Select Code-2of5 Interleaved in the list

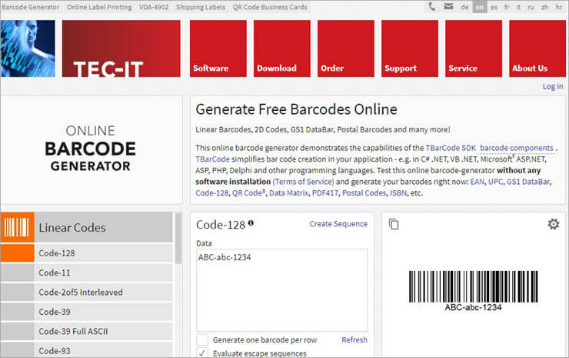pos(86,293)
